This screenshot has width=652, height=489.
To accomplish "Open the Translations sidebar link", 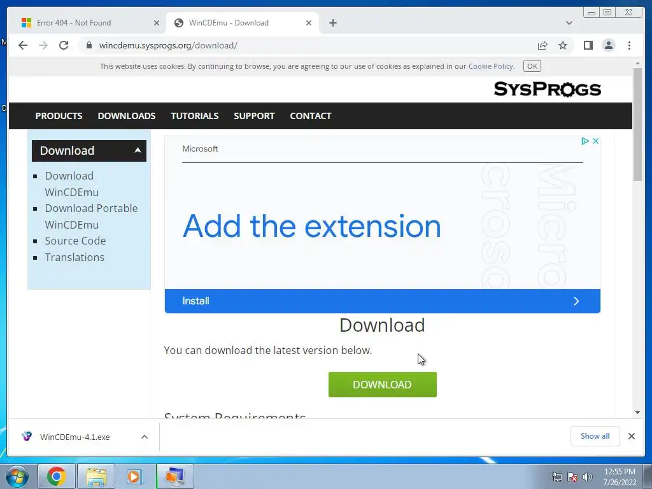I will point(74,257).
